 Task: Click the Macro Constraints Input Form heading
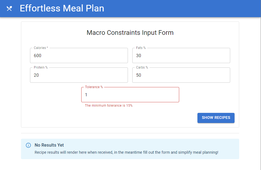click(x=130, y=32)
